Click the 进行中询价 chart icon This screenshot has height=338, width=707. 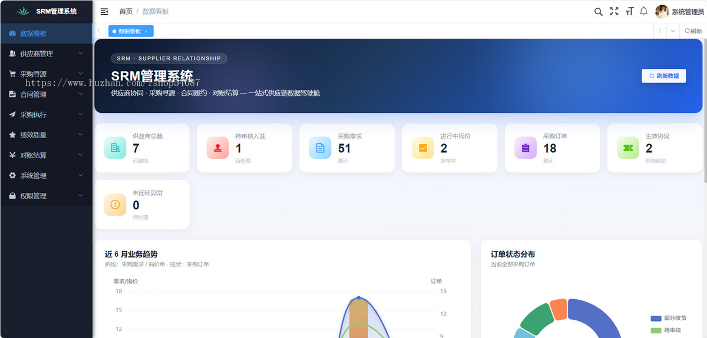422,148
